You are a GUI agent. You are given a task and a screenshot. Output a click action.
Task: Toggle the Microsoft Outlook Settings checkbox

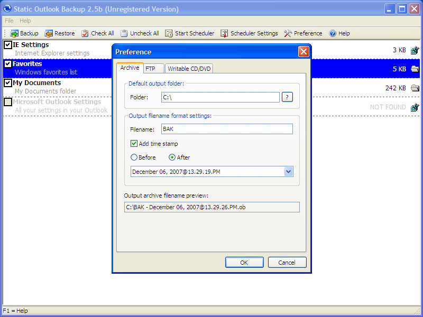click(x=8, y=102)
